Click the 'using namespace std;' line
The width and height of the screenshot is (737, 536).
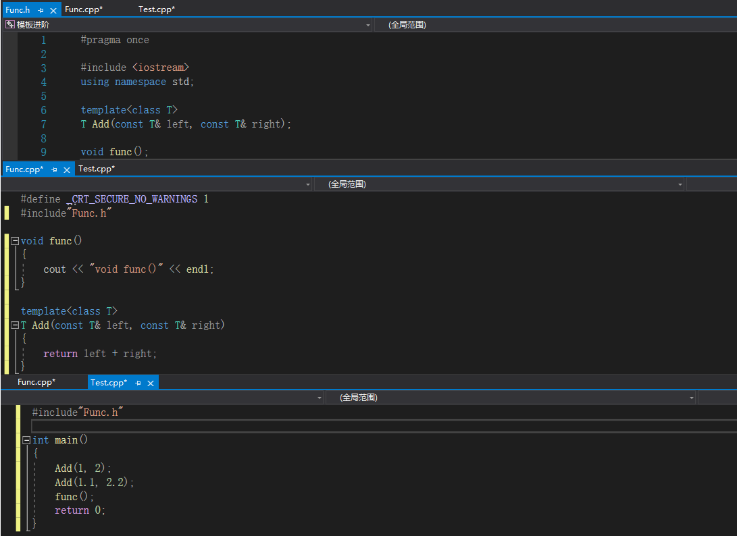point(137,82)
